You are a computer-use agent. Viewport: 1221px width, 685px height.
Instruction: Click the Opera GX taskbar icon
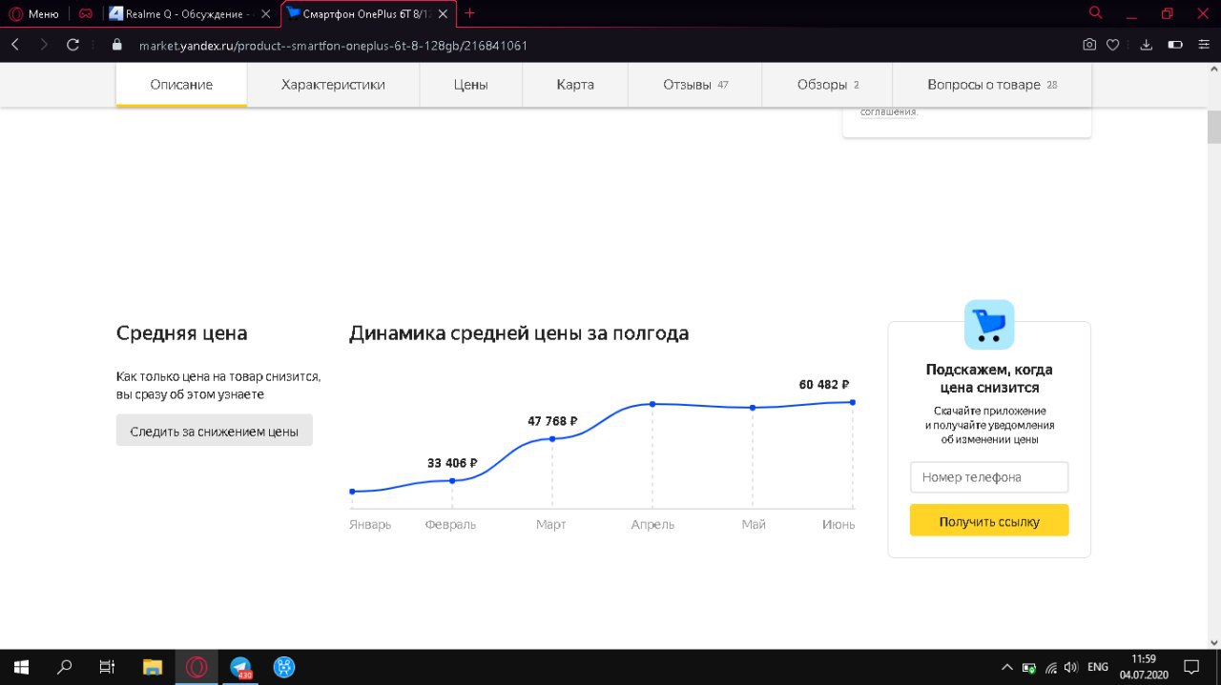pos(197,667)
